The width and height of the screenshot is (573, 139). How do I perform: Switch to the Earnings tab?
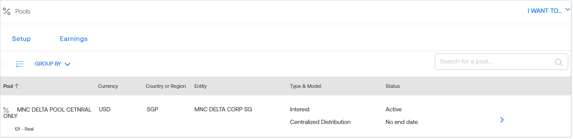click(x=74, y=39)
